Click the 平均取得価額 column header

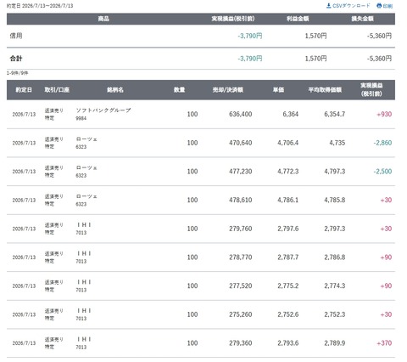pyautogui.click(x=325, y=90)
